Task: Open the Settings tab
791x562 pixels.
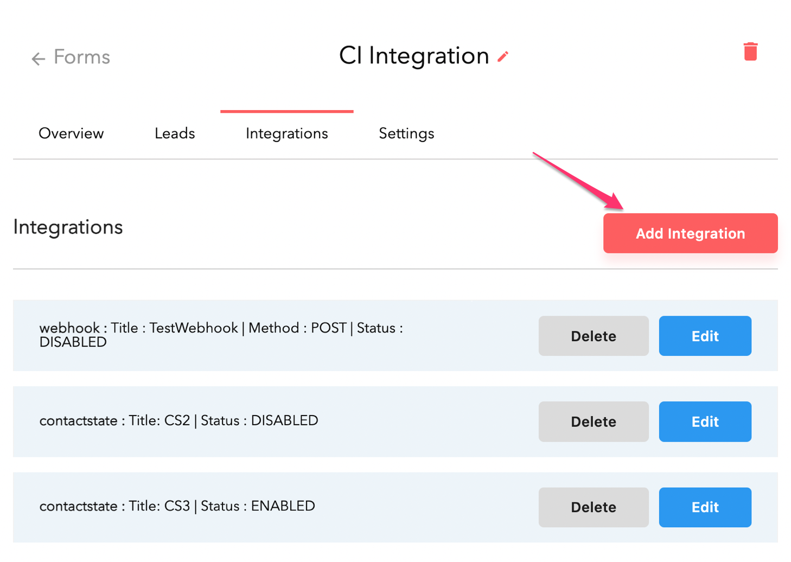Action: pyautogui.click(x=406, y=133)
